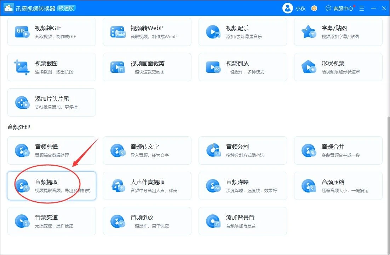Screen dimensions: 390x255
Task: Open the hamburger menu in title bar
Action: point(361,8)
